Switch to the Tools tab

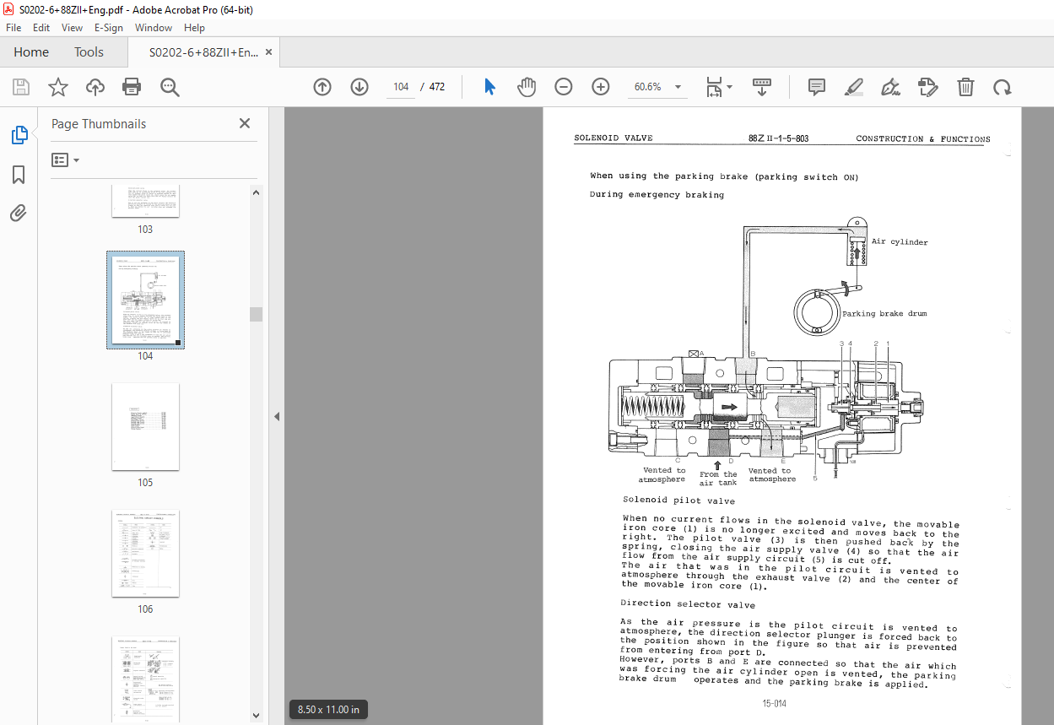coord(89,51)
